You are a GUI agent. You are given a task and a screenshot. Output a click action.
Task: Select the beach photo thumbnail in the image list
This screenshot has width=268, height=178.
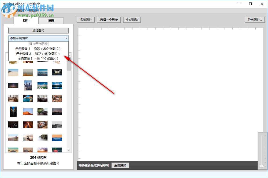13,72
